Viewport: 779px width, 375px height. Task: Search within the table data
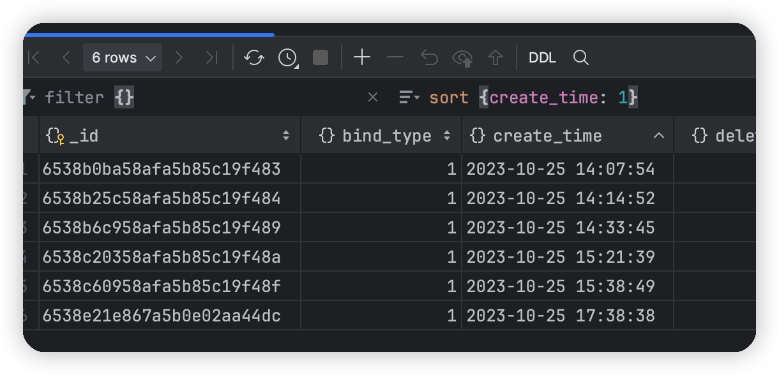tap(580, 58)
